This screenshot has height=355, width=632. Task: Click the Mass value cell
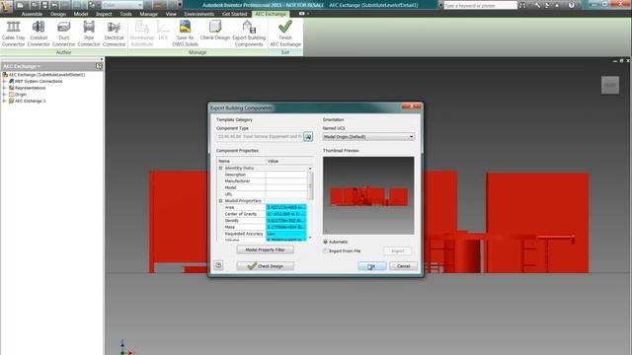(x=286, y=227)
